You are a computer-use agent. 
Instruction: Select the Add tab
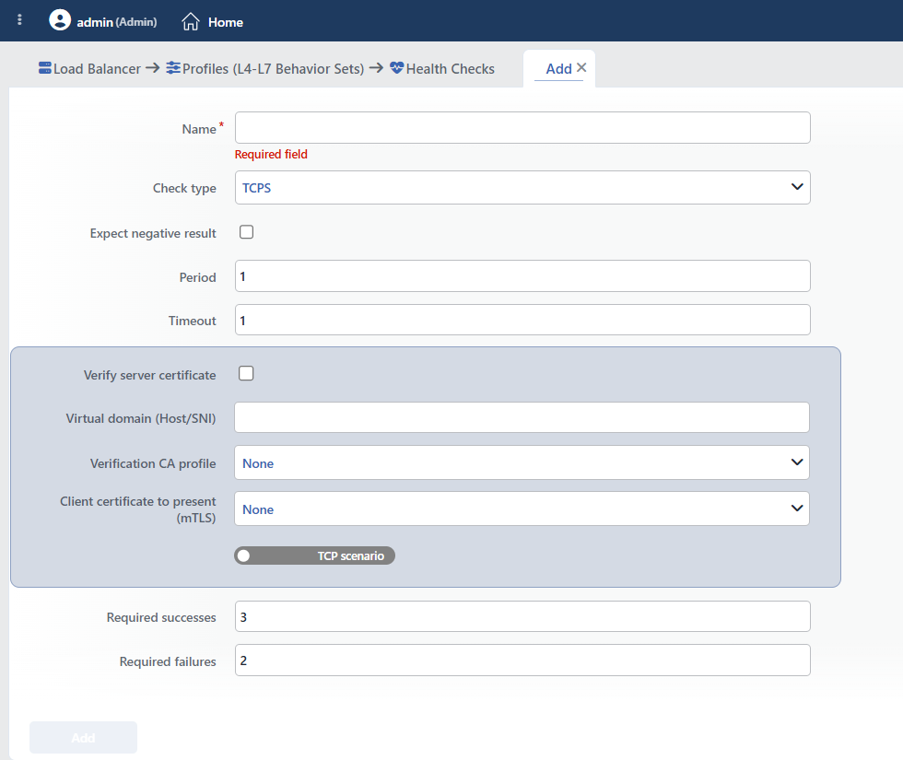558,68
